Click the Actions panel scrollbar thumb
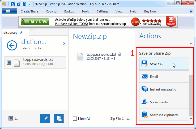Viewport: 196px width, 129px height. point(191,95)
